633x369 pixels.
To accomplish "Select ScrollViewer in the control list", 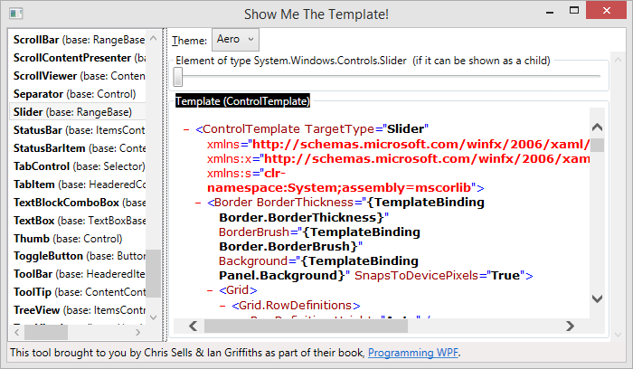I will click(78, 76).
